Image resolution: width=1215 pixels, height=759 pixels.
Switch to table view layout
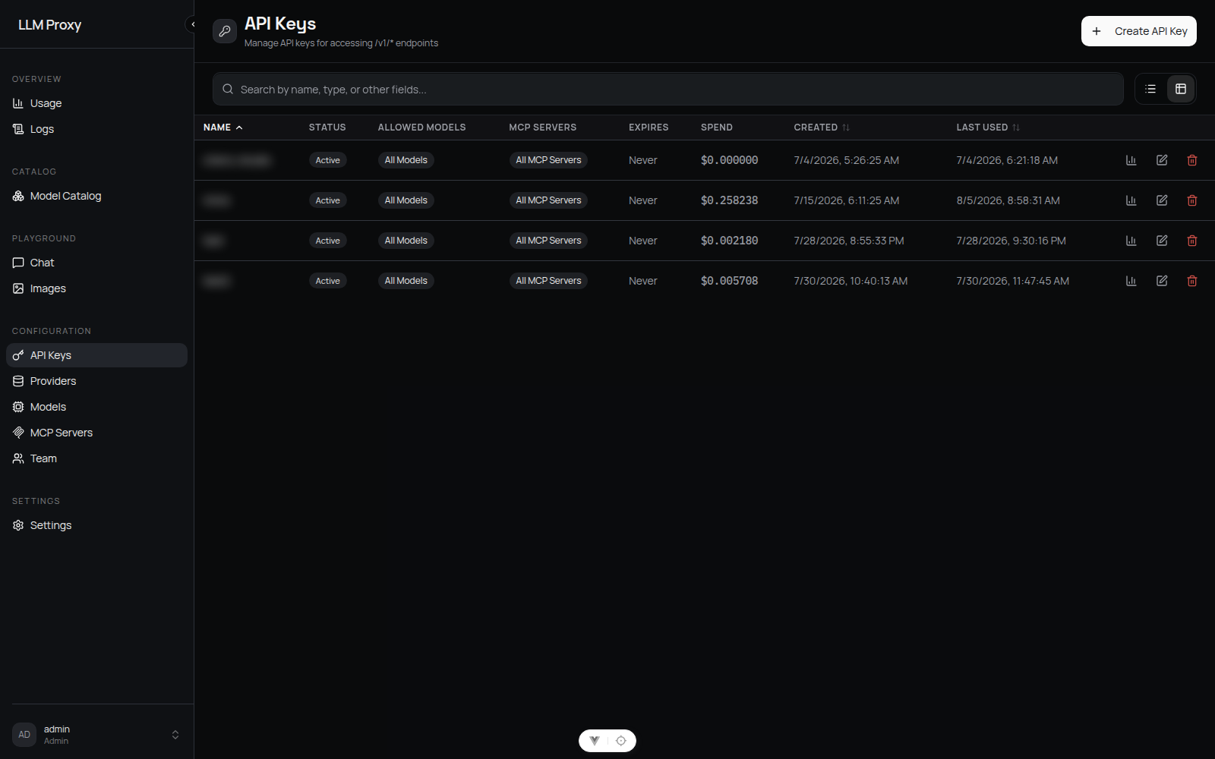coord(1181,89)
